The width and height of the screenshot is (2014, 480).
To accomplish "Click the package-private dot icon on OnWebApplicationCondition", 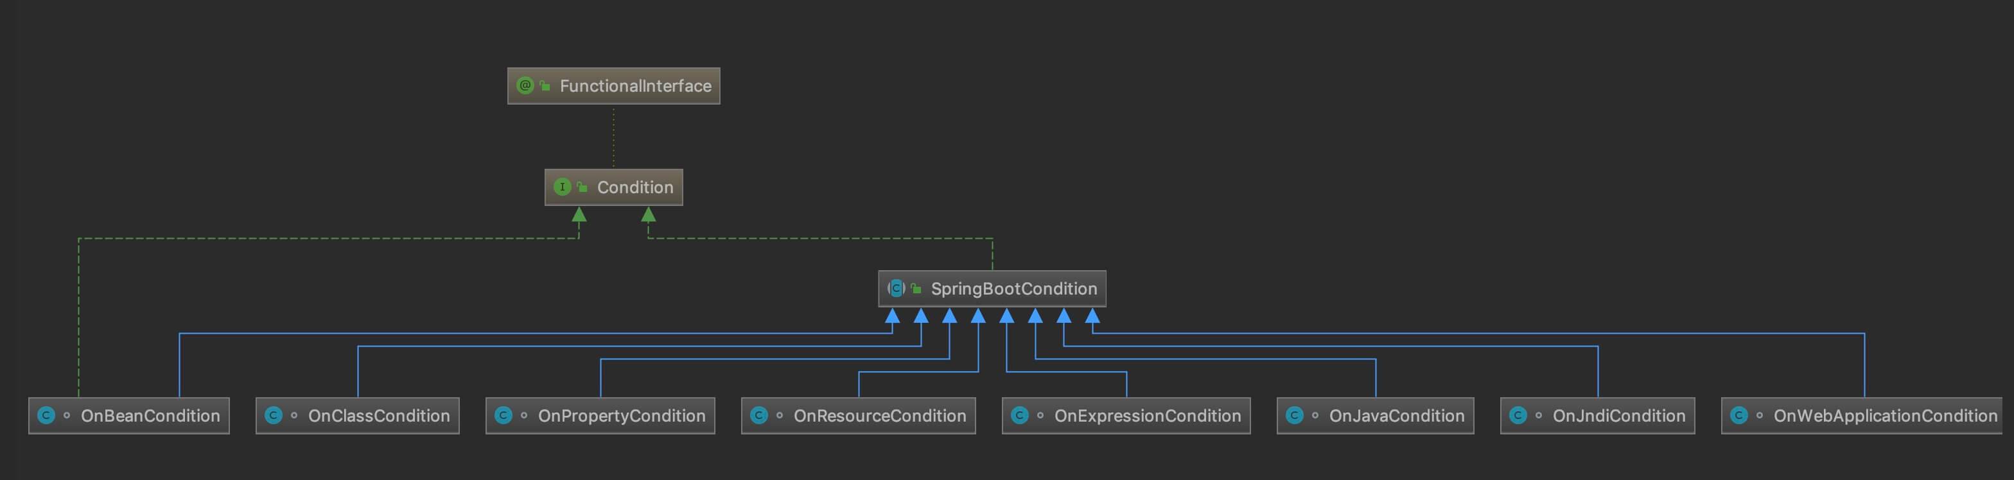I will click(1759, 415).
